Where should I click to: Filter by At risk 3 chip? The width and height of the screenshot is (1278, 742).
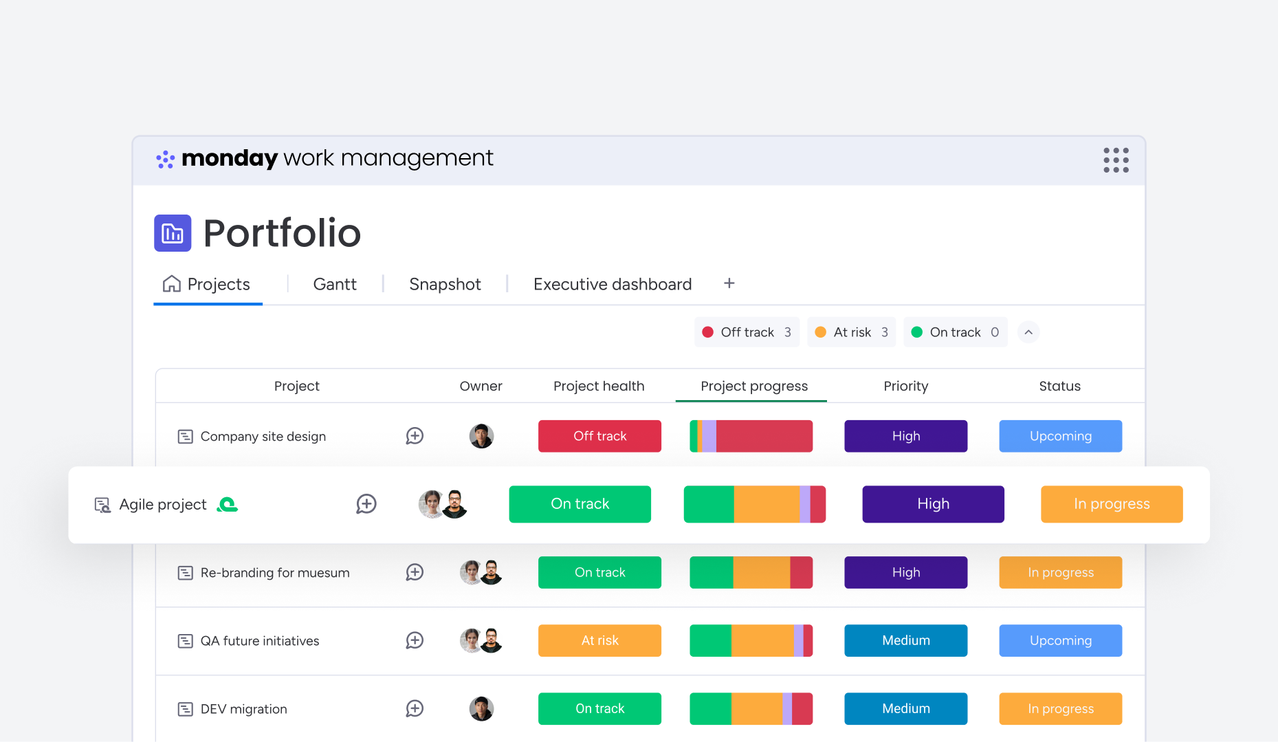851,332
